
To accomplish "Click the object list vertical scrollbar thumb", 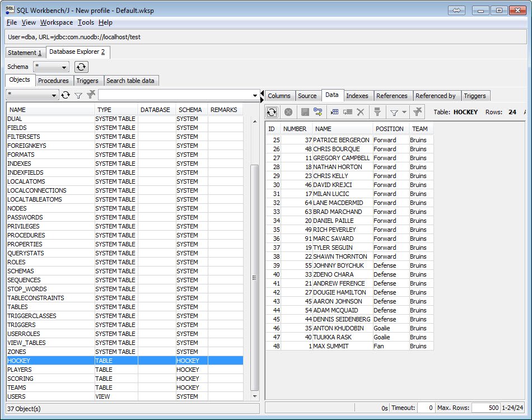I will click(254, 278).
